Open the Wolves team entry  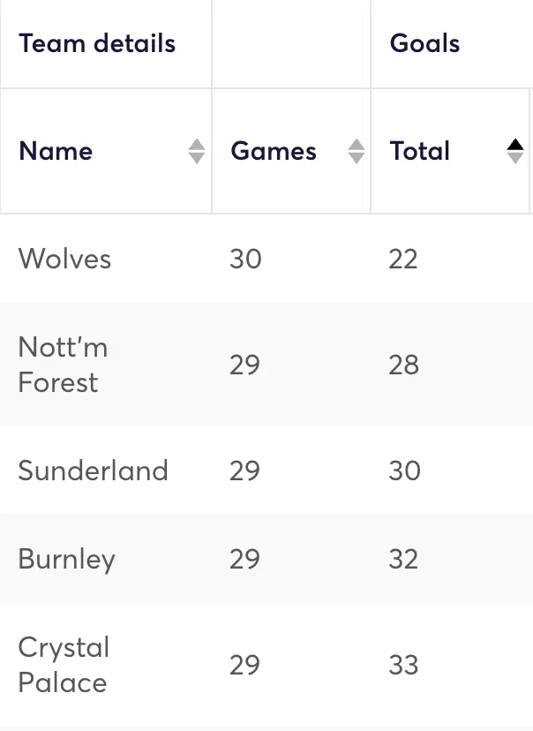(x=64, y=259)
